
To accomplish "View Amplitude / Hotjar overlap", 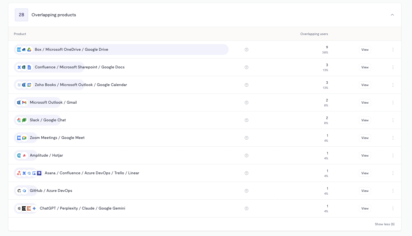I will pos(365,155).
